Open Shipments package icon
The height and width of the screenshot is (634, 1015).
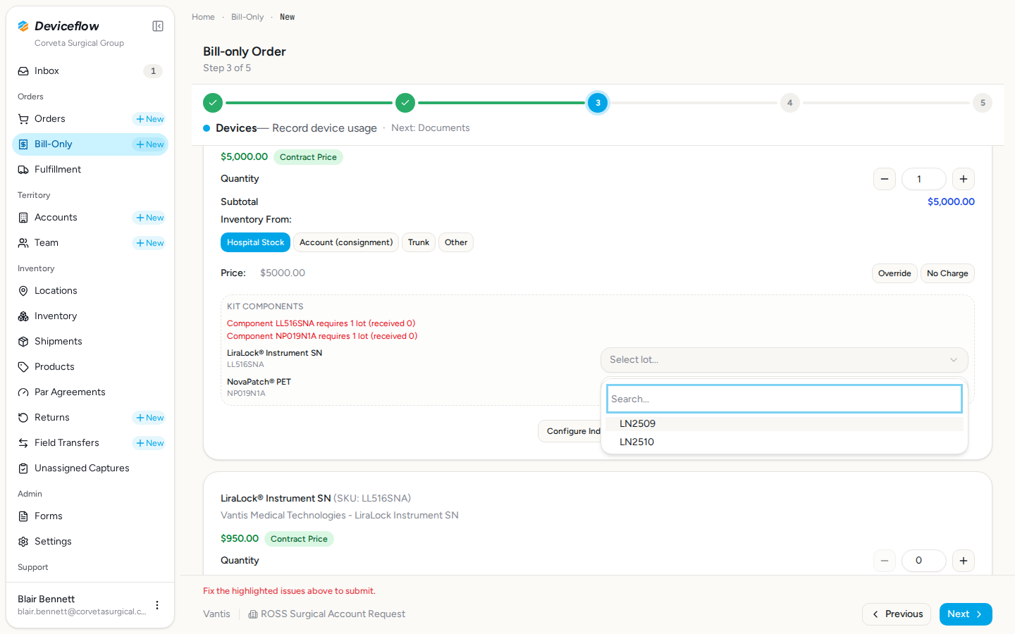[x=23, y=342]
